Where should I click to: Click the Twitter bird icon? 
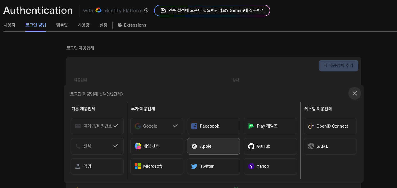click(194, 166)
